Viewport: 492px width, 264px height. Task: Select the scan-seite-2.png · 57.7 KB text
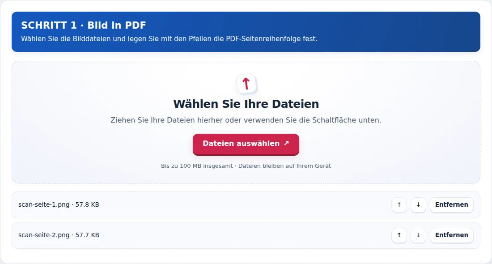[x=59, y=235]
